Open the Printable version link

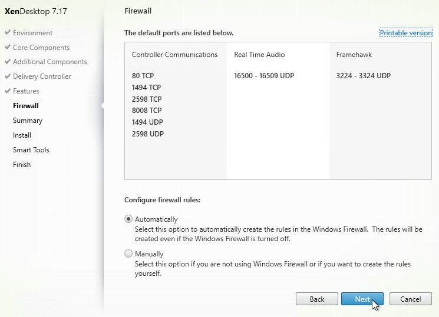[405, 33]
